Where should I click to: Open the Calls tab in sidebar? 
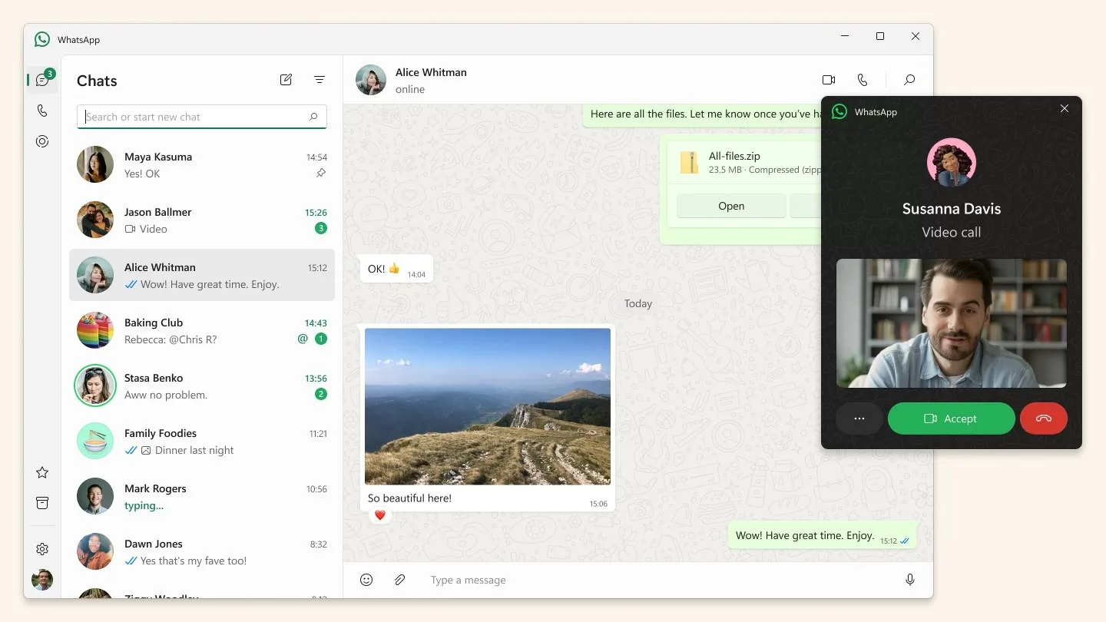pyautogui.click(x=42, y=111)
